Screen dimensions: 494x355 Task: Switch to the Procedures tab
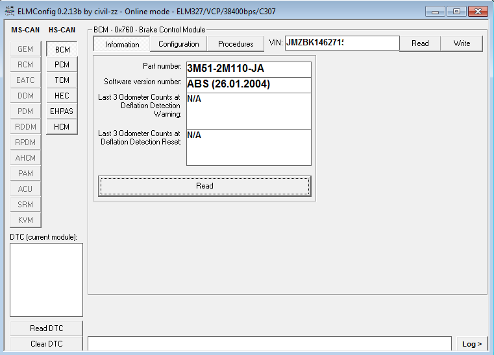(236, 44)
